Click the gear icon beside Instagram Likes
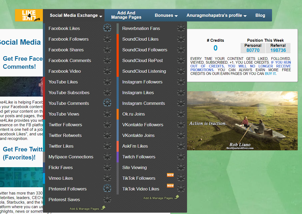Screen dimensions: 302x214 click(181, 93)
